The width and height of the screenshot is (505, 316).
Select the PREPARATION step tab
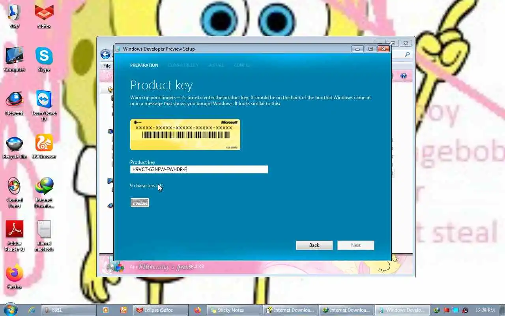coord(144,65)
